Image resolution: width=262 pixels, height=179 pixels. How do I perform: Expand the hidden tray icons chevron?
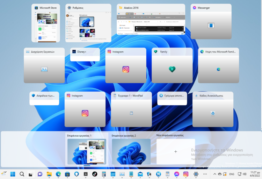tap(215, 174)
